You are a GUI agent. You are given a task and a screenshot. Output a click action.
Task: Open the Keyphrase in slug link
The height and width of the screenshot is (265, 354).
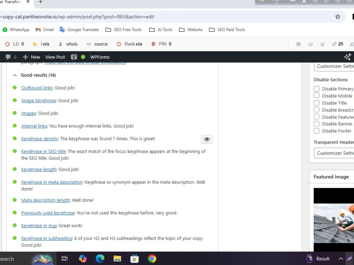pos(39,225)
